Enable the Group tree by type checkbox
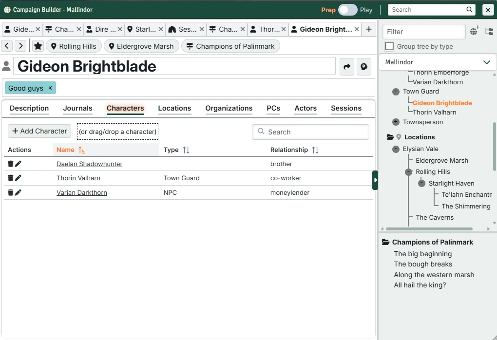 point(389,46)
